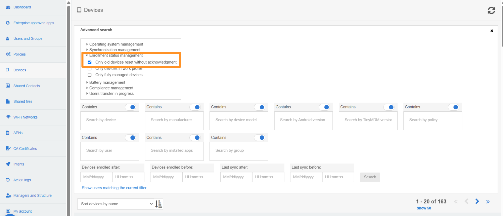
Task: Uncheck Only old devices reset without acknowledgment
Action: pos(90,62)
